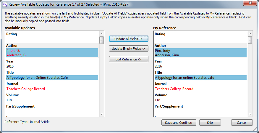Screen dimensions: 259x133
Task: Click Volume 118 in My Reference
Action: tap(157, 100)
